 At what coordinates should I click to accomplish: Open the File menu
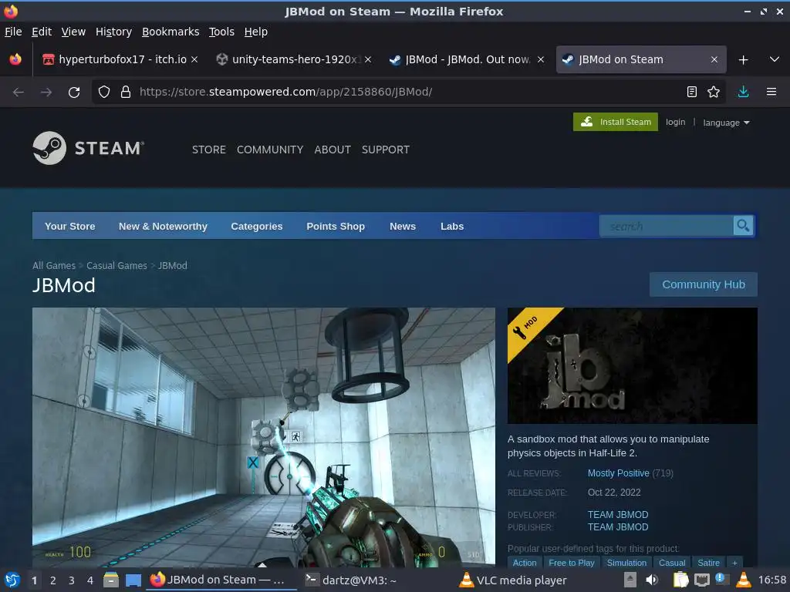(13, 32)
